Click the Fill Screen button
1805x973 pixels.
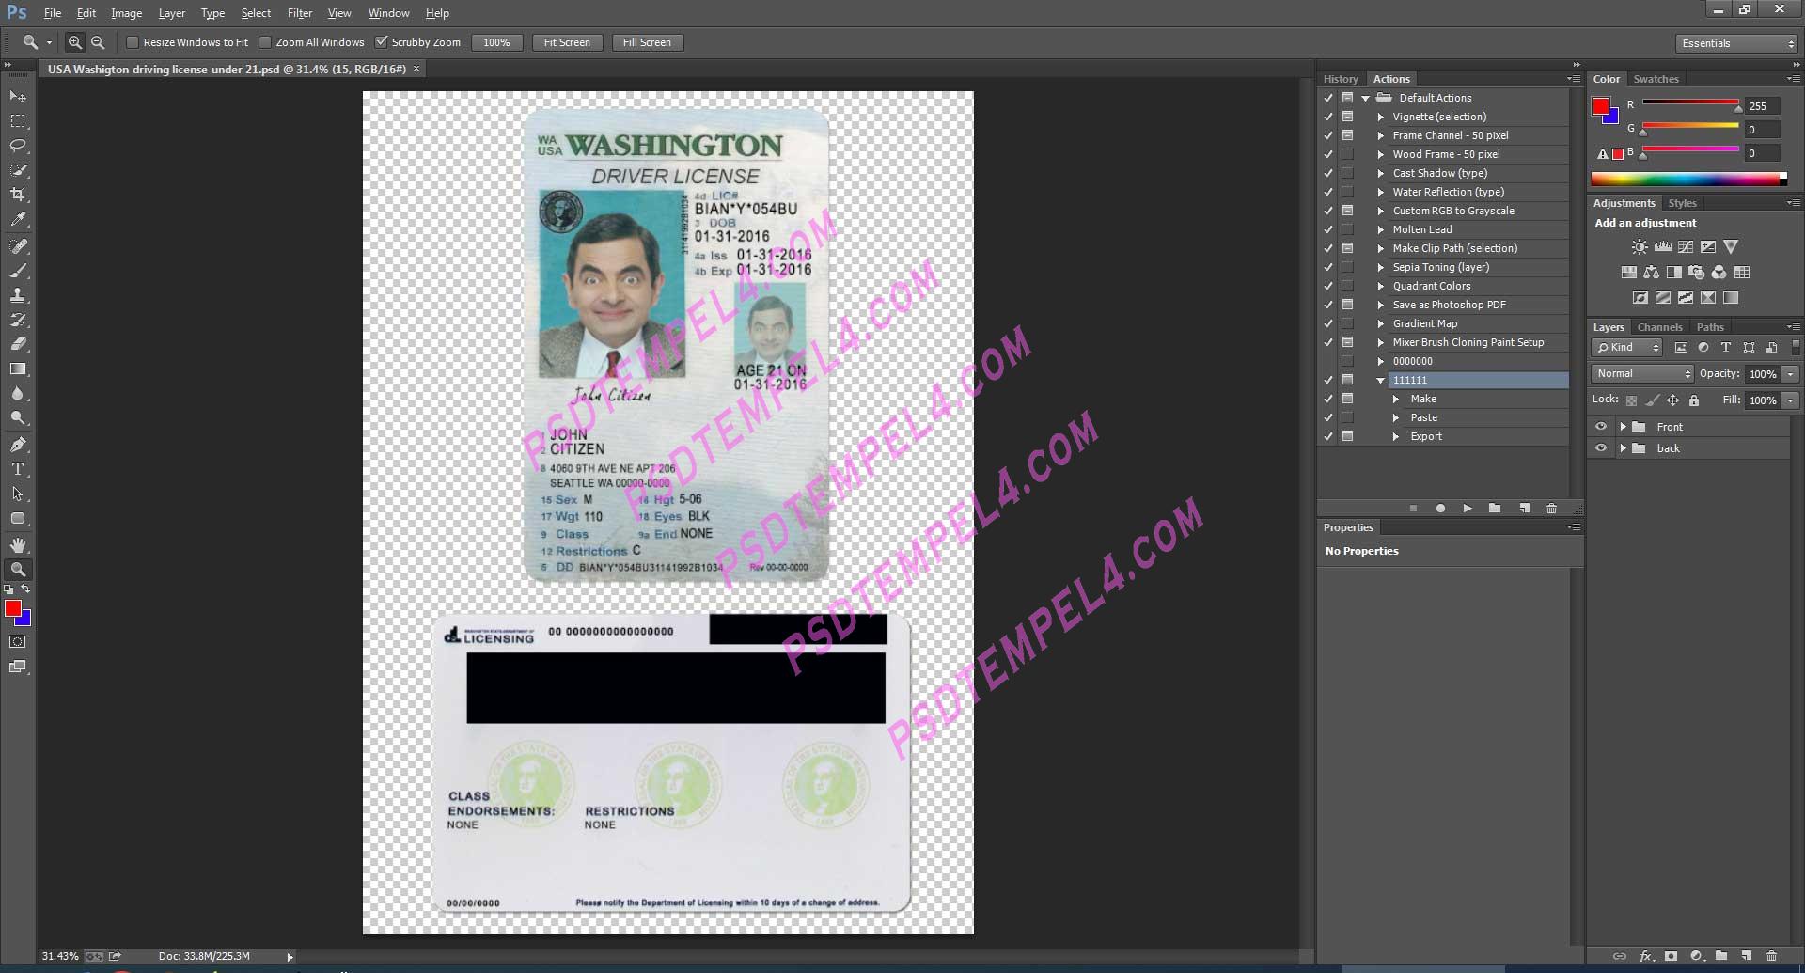pos(647,42)
